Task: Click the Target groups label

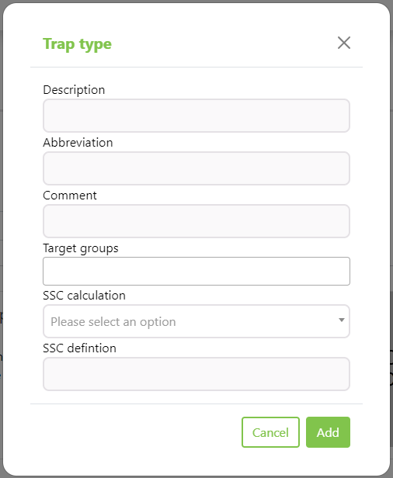Action: pos(81,248)
